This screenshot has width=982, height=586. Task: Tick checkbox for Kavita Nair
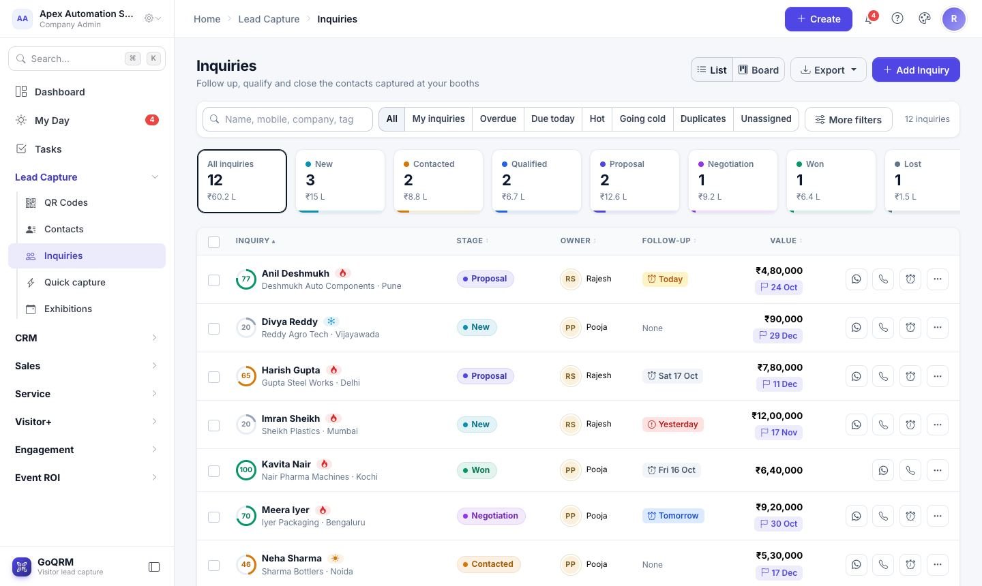[214, 471]
